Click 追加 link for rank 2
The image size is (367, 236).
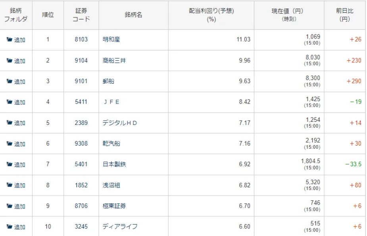click(20, 61)
